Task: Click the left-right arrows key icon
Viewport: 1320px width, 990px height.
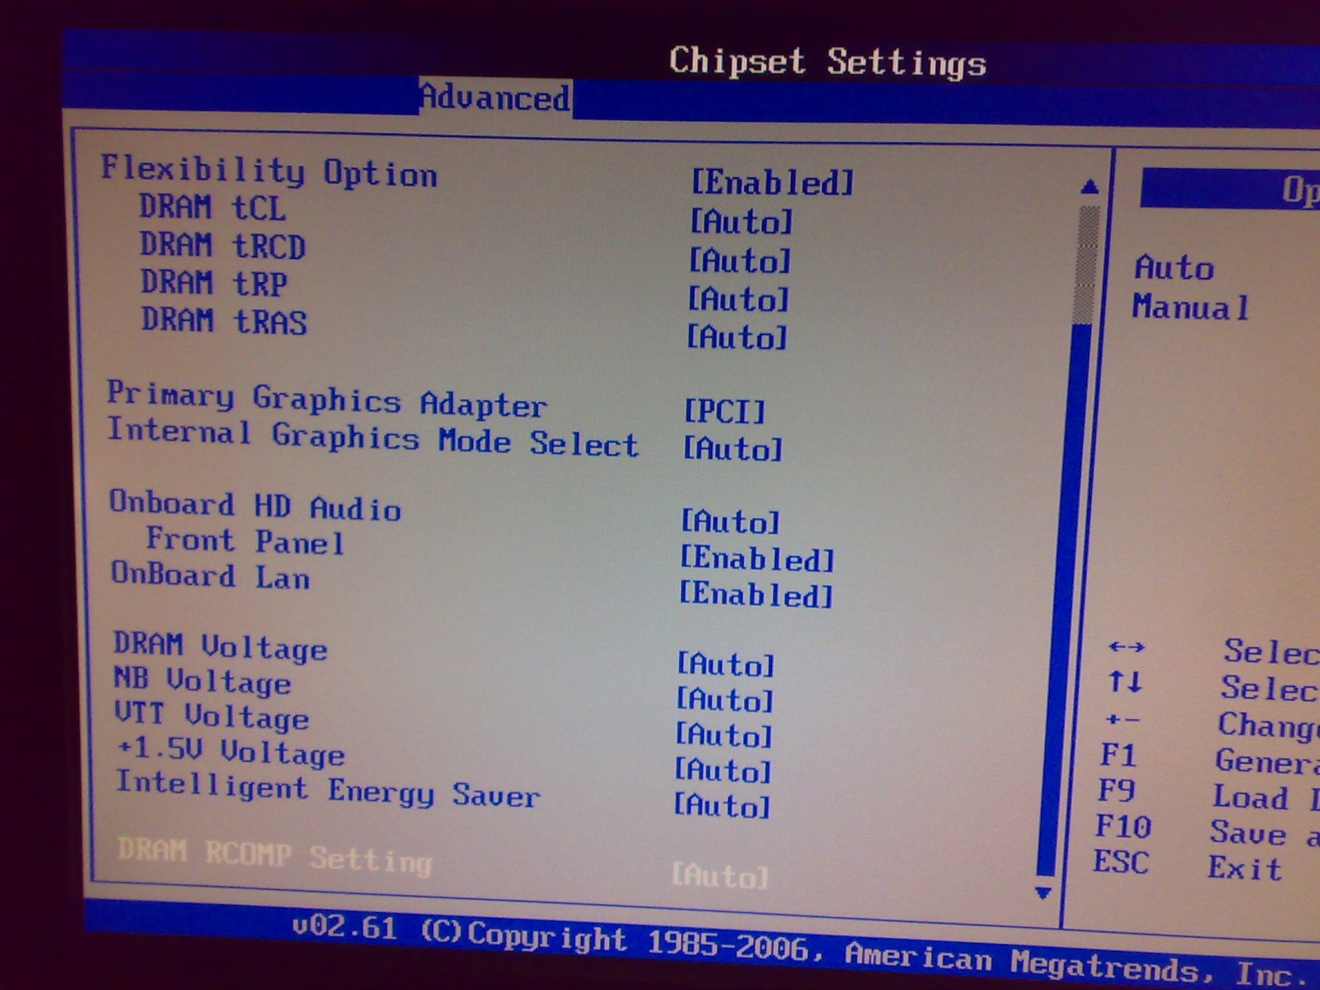Action: (1127, 646)
